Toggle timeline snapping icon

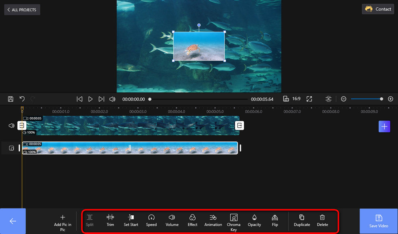pos(329,99)
